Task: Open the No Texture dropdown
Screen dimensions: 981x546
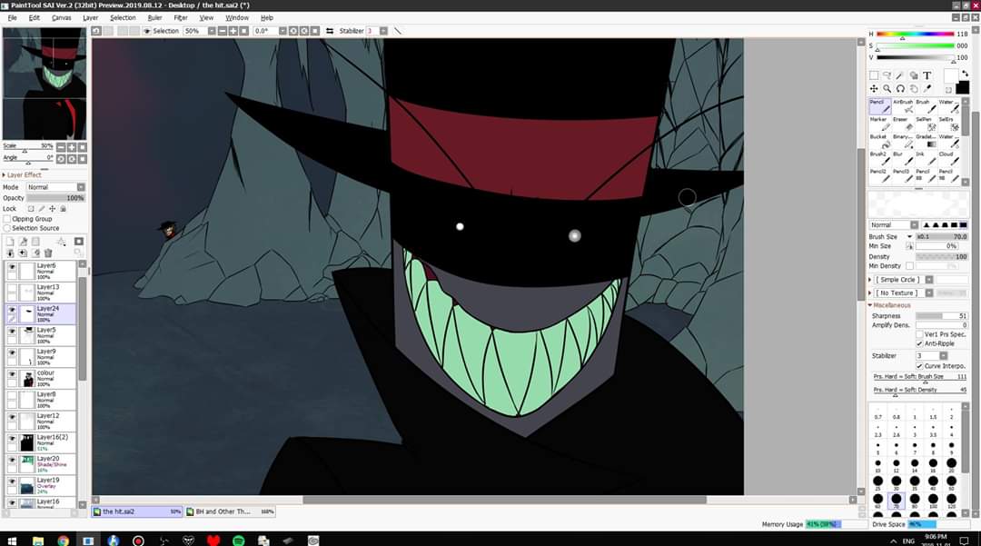Action: [x=929, y=293]
